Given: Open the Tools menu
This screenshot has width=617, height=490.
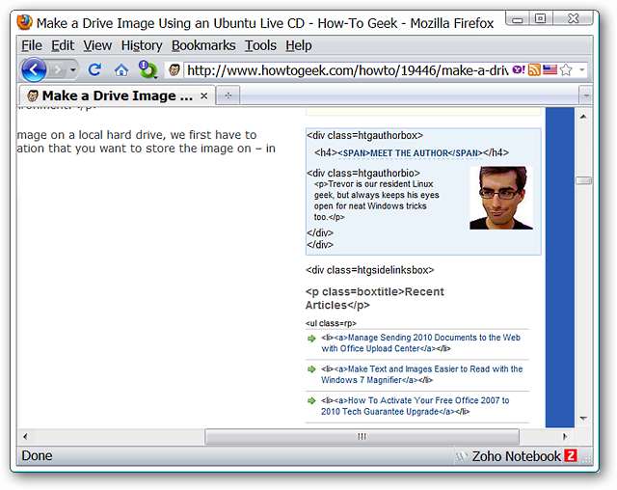Looking at the screenshot, I should tap(260, 45).
